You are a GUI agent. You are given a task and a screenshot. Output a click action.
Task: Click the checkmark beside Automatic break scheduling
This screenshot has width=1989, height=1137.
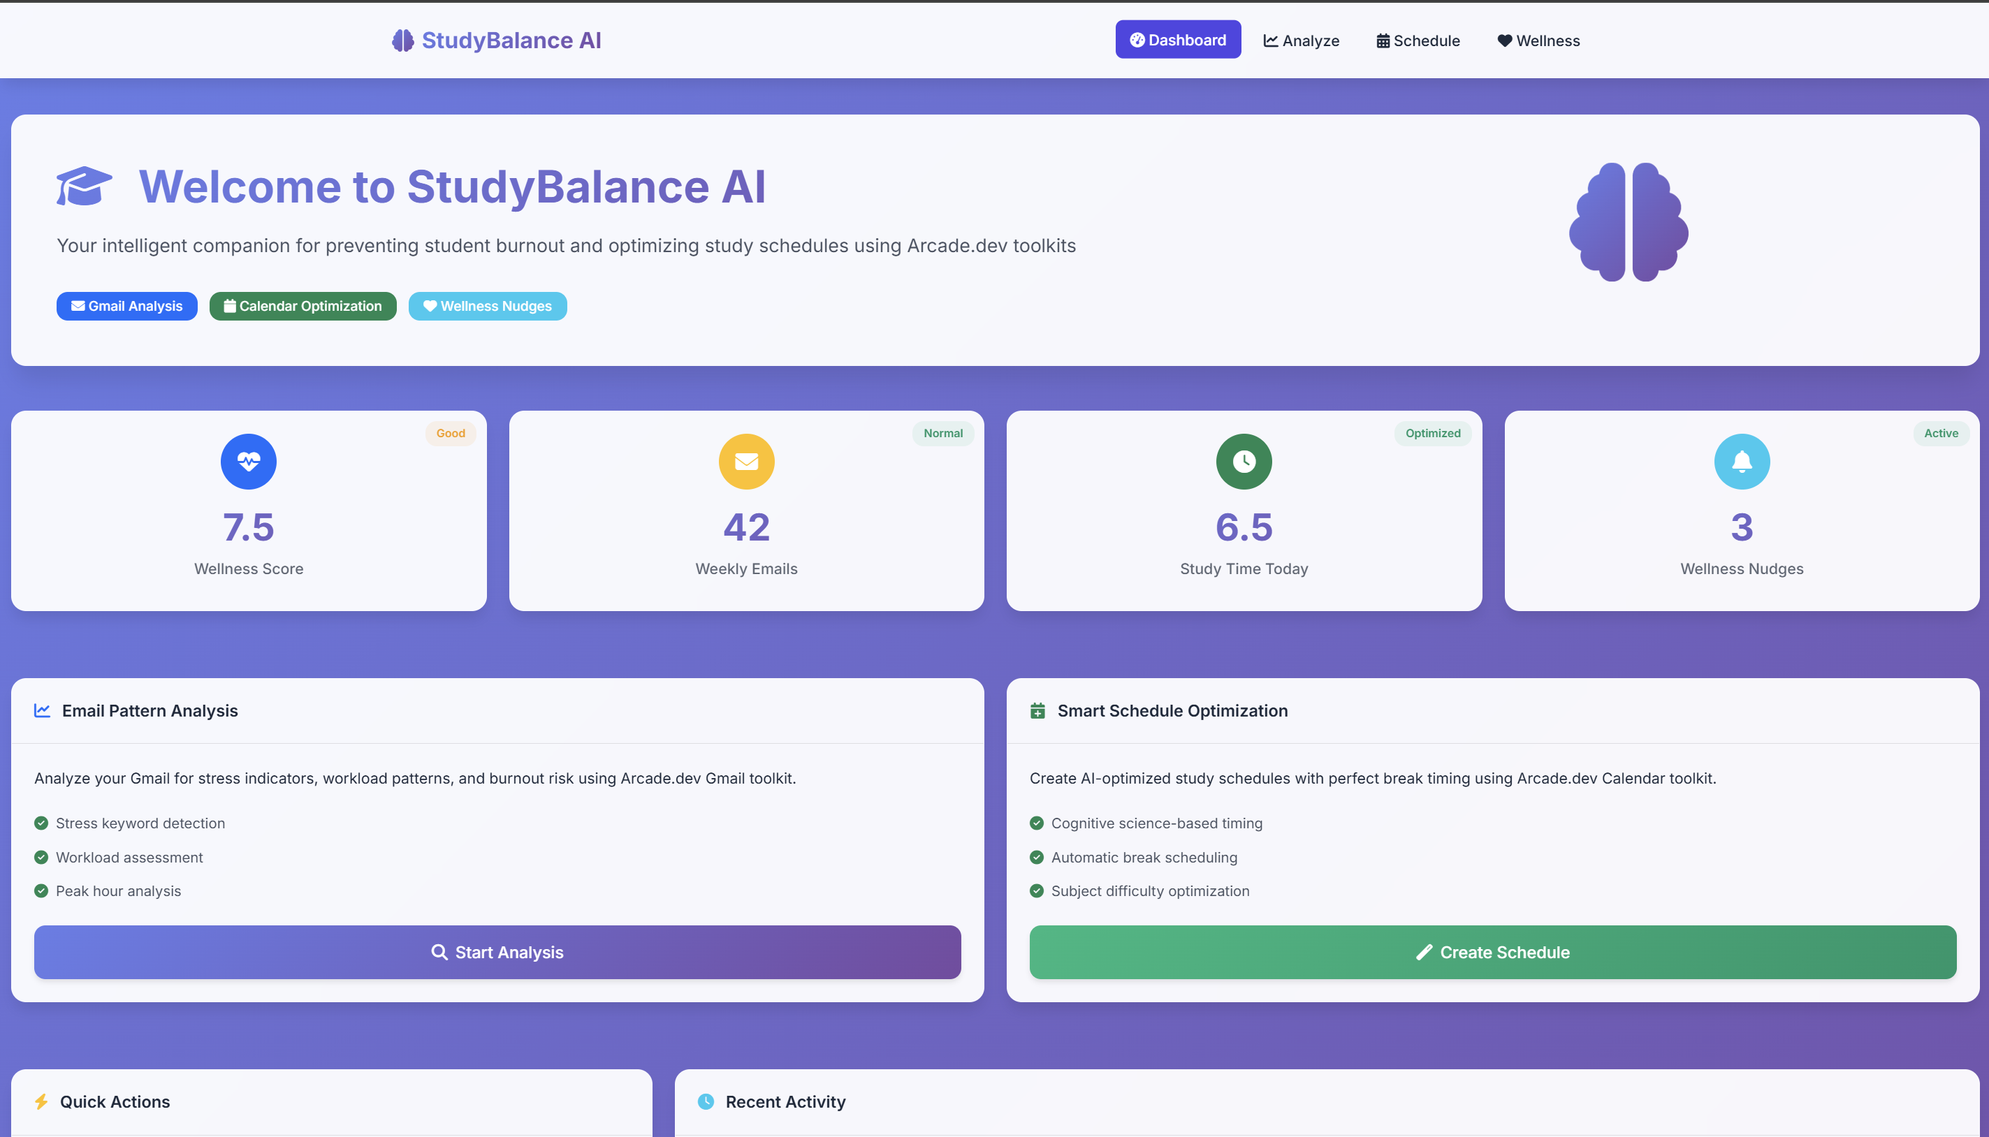click(x=1037, y=857)
